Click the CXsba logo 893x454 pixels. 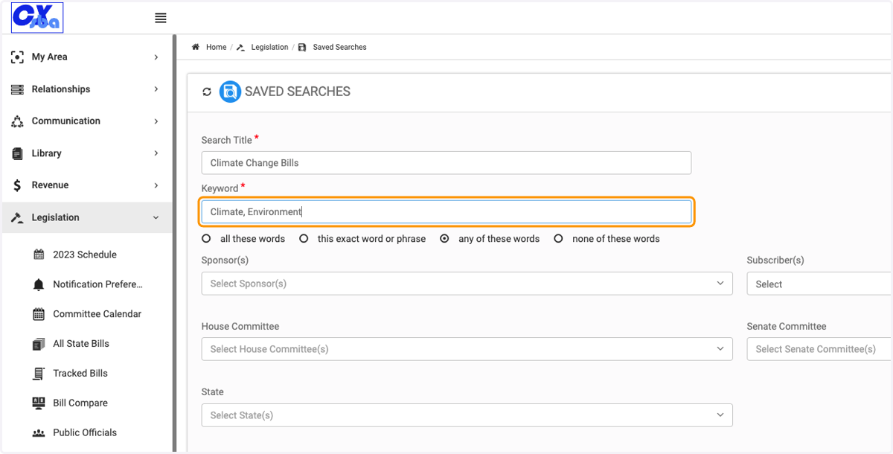[x=37, y=18]
